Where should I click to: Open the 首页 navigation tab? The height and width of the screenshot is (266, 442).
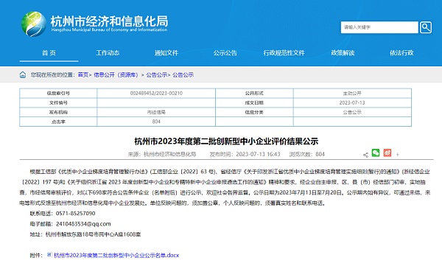[x=49, y=53]
